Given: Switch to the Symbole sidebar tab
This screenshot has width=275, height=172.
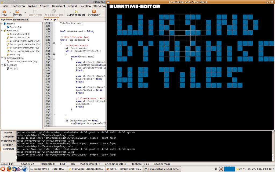Looking at the screenshot, I should coord(6,19).
